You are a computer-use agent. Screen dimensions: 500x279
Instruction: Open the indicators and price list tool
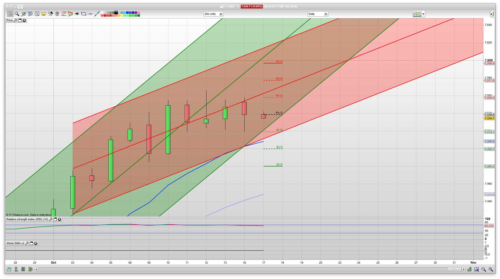pos(24,14)
